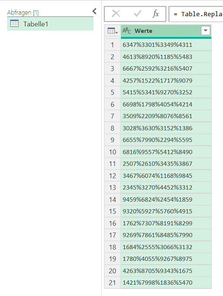Click table icon beside Tabelle1
Image resolution: width=223 pixels, height=296 pixels.
(x=15, y=24)
